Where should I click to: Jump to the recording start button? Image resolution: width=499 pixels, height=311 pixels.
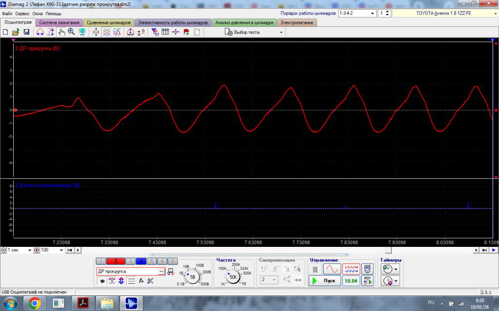(70, 250)
